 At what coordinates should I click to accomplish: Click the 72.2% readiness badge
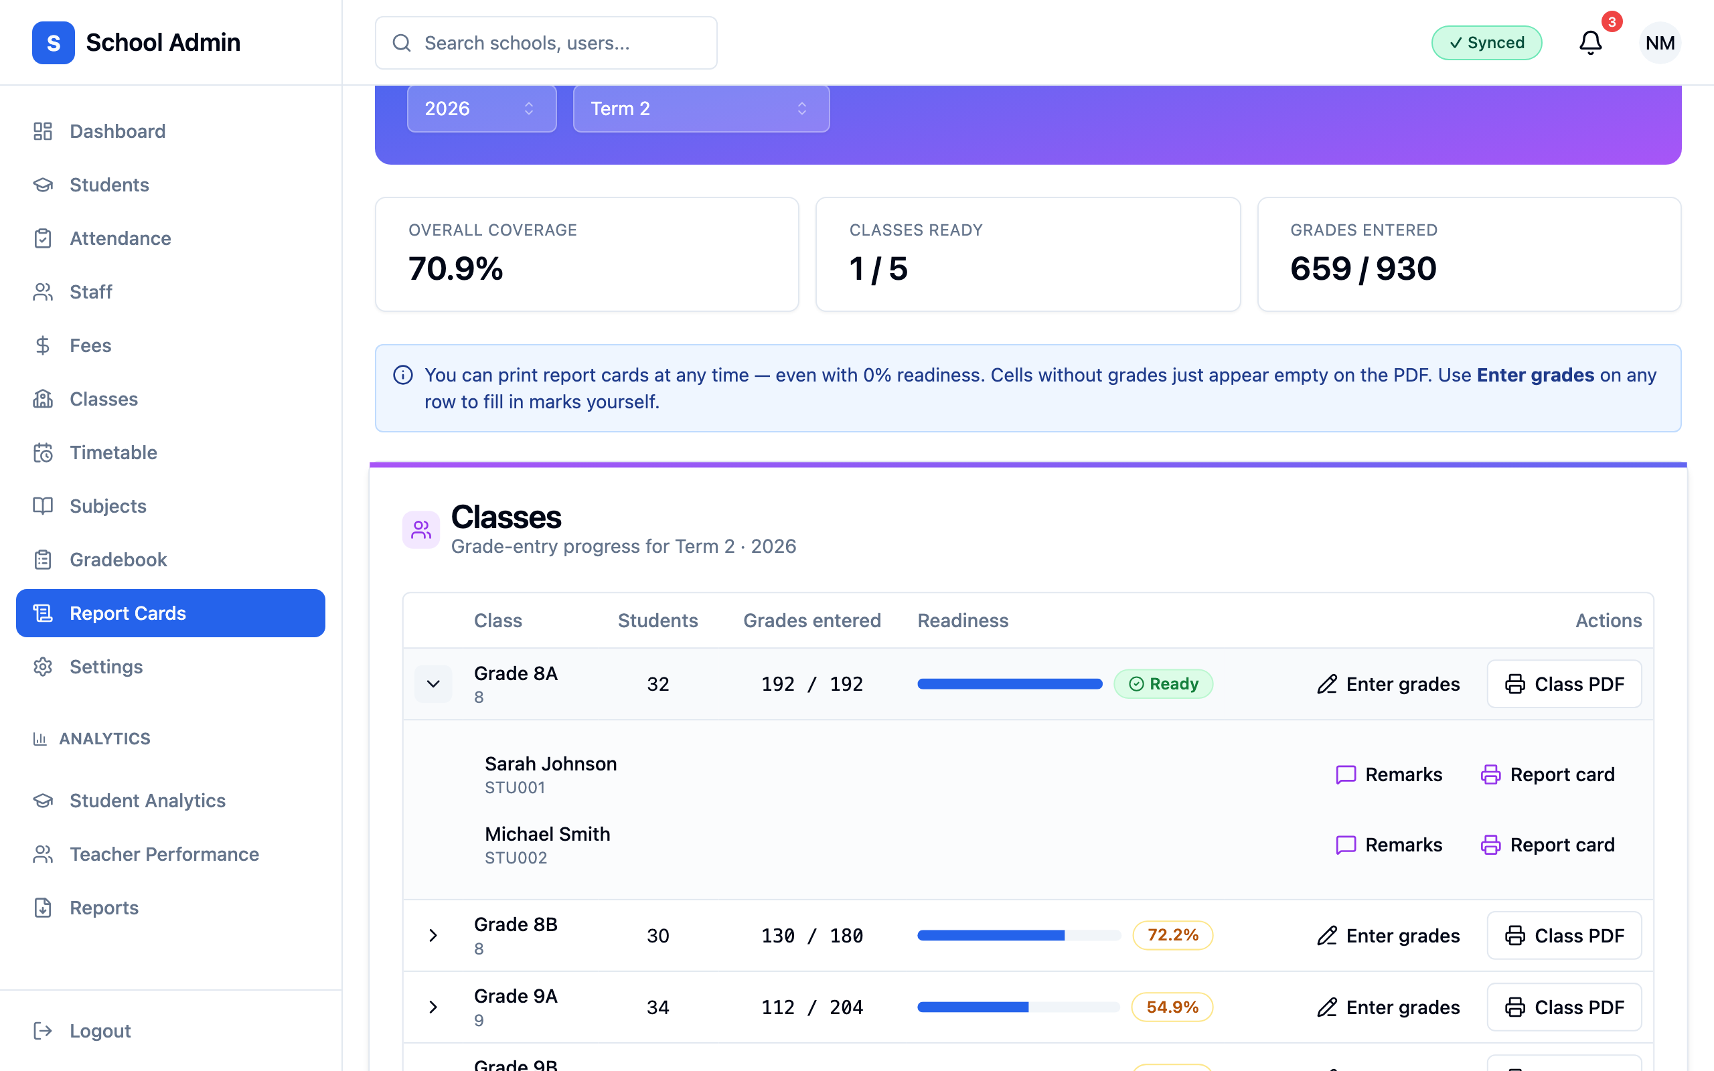pyautogui.click(x=1172, y=935)
